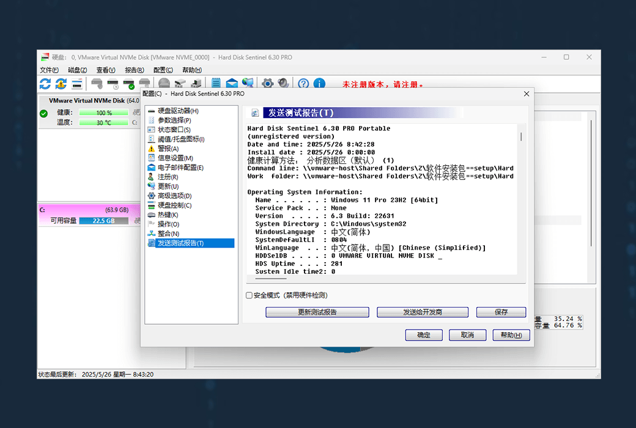Screen dimensions: 636x428
Task: Click the 状态最后更新 status bar text
Action: click(96, 374)
